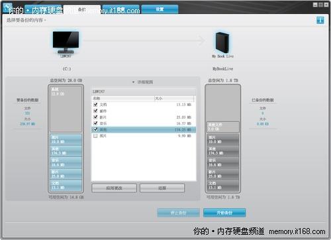Select the highlighted 174.23 MB row
Viewport: 331px width, 240px height.
[144, 130]
